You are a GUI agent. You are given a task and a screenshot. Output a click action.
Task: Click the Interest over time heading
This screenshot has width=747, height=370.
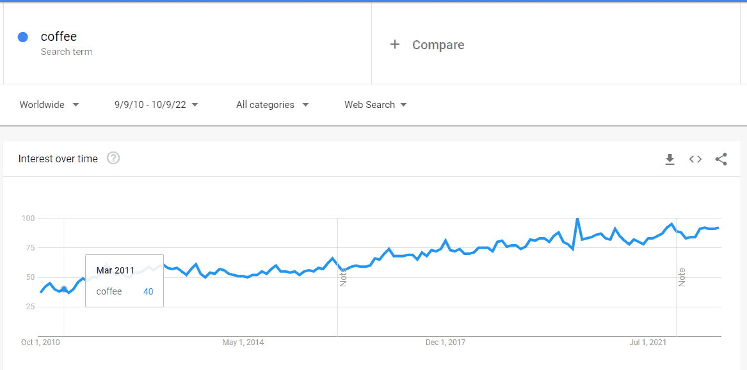click(58, 159)
